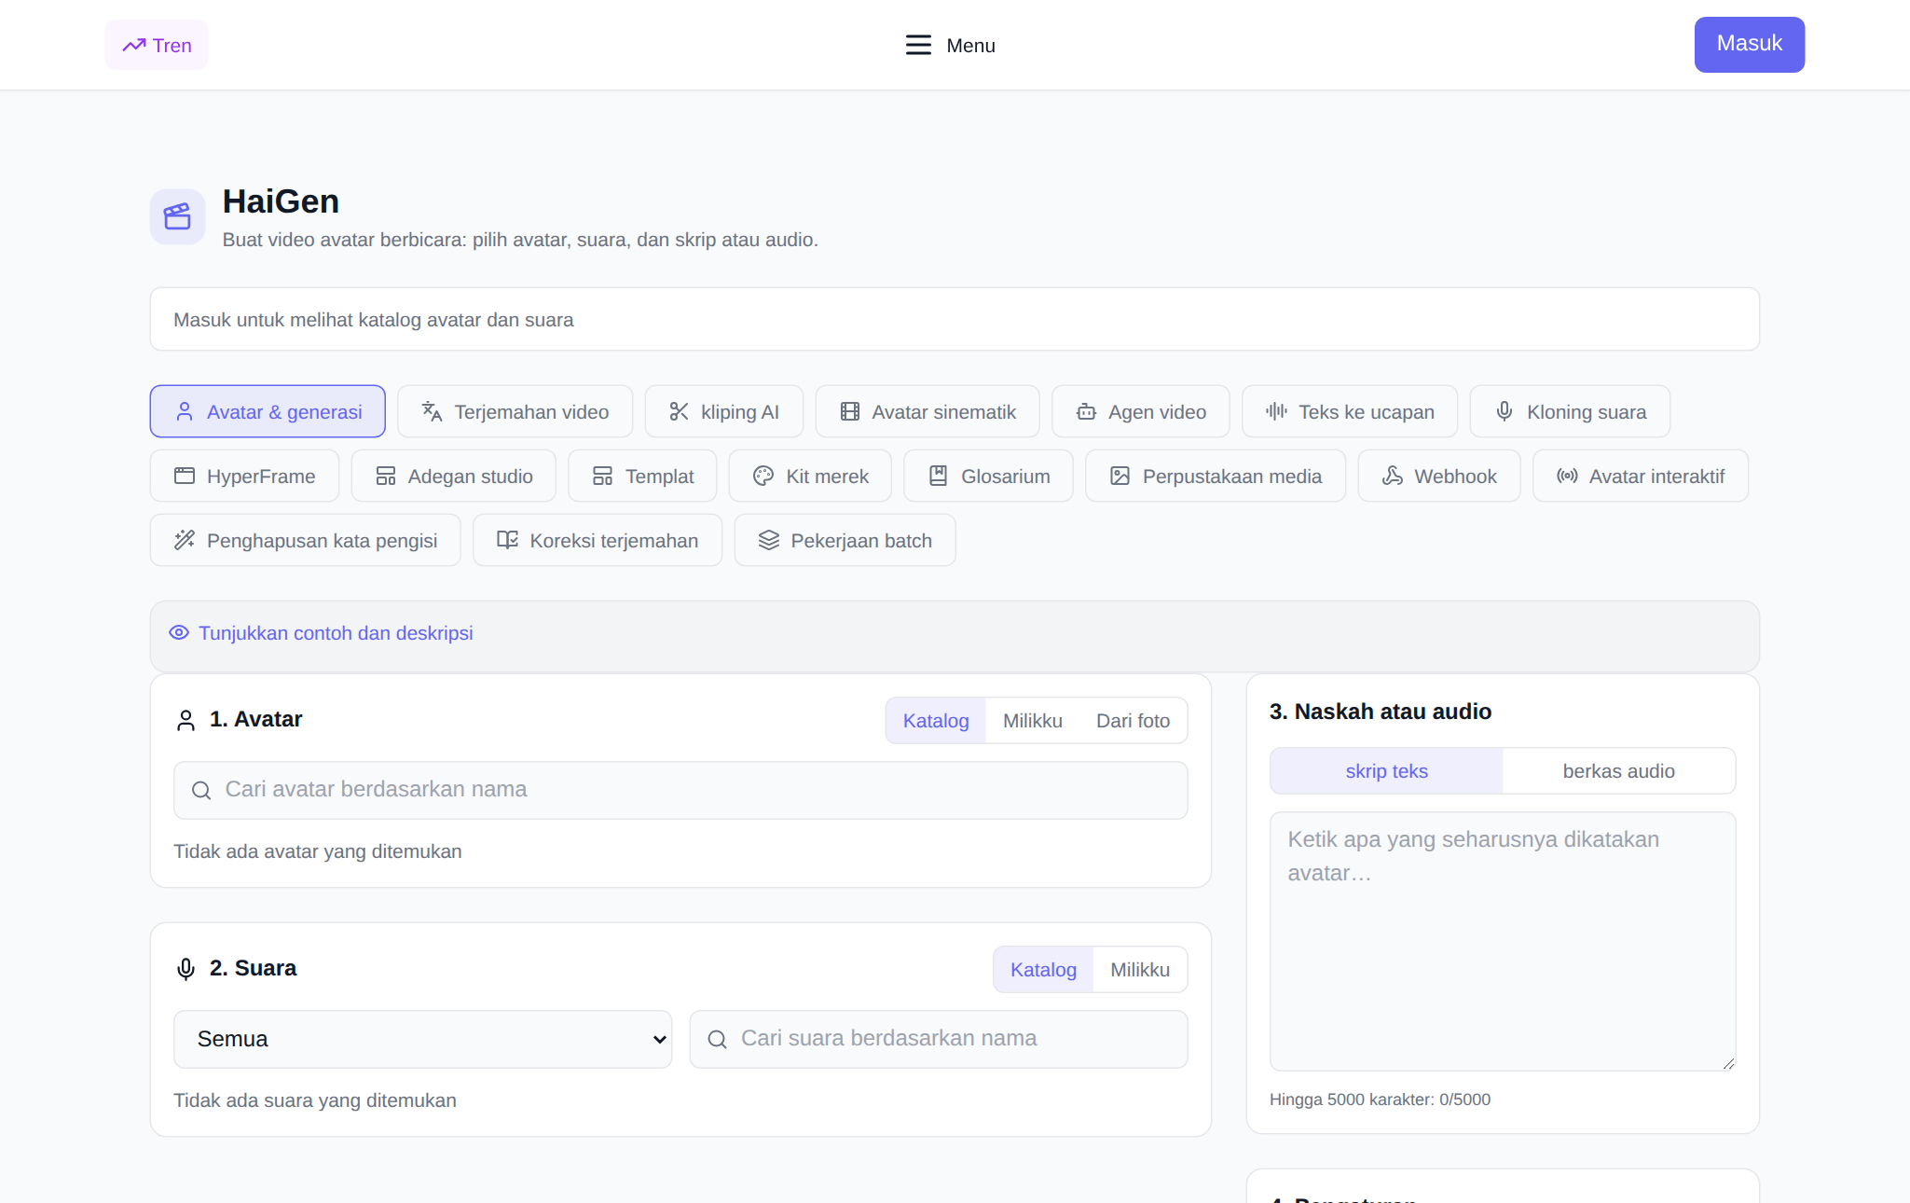Click the microphone icon on Kloning suara
This screenshot has height=1203, width=1910.
click(1505, 411)
